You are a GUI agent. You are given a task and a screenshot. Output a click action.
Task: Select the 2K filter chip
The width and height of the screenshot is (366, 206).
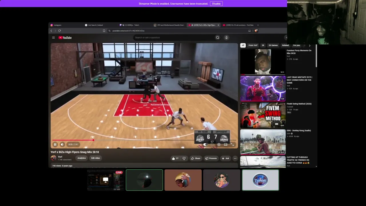263,45
